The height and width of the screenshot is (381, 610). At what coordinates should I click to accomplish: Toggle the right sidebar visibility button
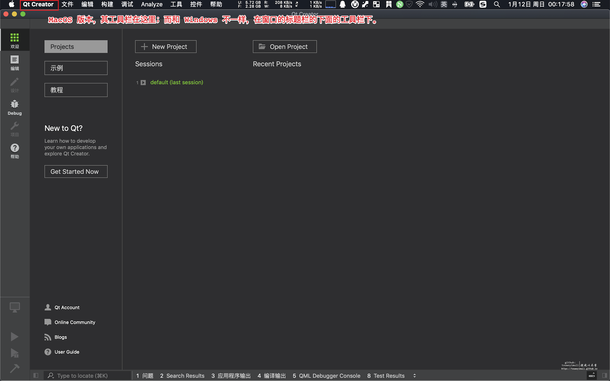click(604, 375)
